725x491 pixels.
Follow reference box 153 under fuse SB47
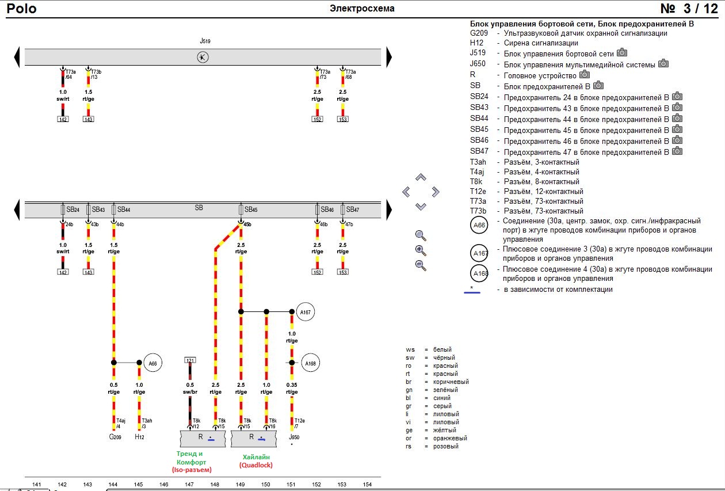(x=342, y=272)
